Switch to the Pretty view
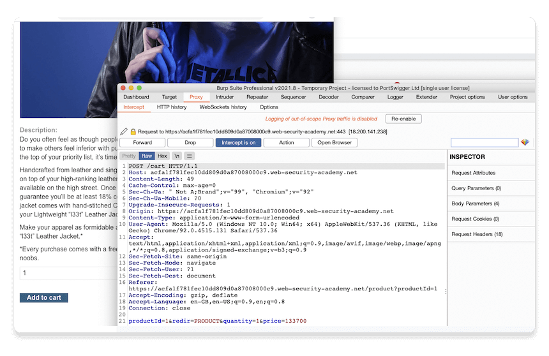Screen dimensions: 549x356 click(129, 156)
